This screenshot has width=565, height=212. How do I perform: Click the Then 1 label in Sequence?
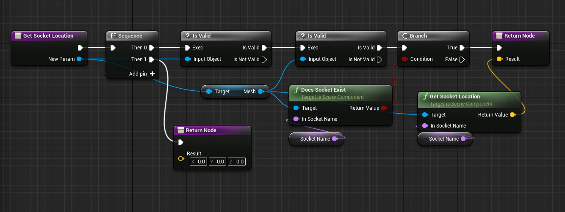(139, 60)
